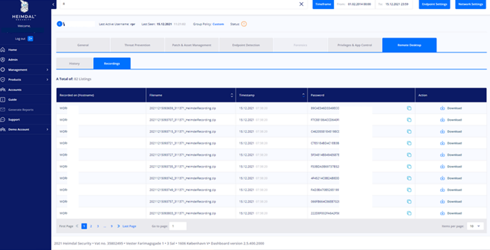The width and height of the screenshot is (490, 250).
Task: Click the Accounts people icon
Action: [3, 89]
